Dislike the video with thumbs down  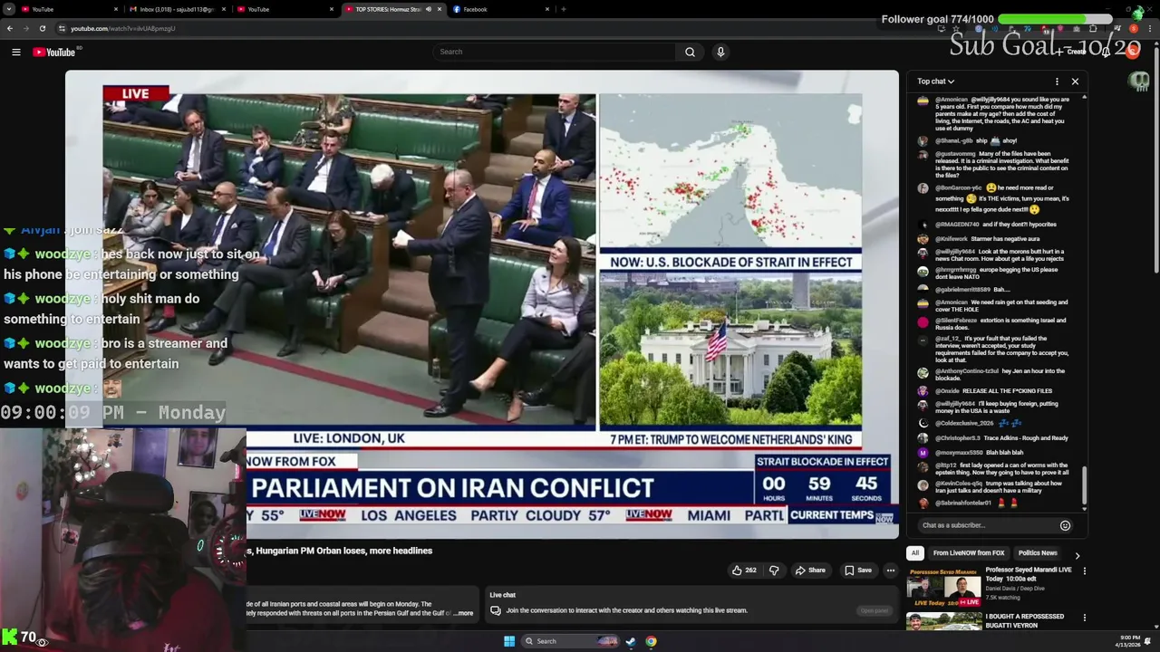tap(774, 570)
